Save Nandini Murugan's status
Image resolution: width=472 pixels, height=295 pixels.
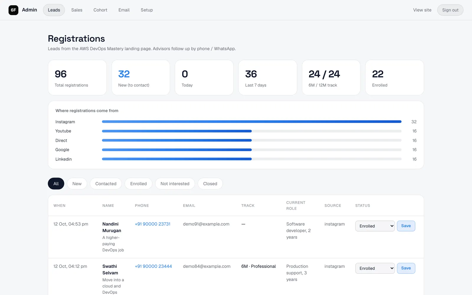point(406,226)
